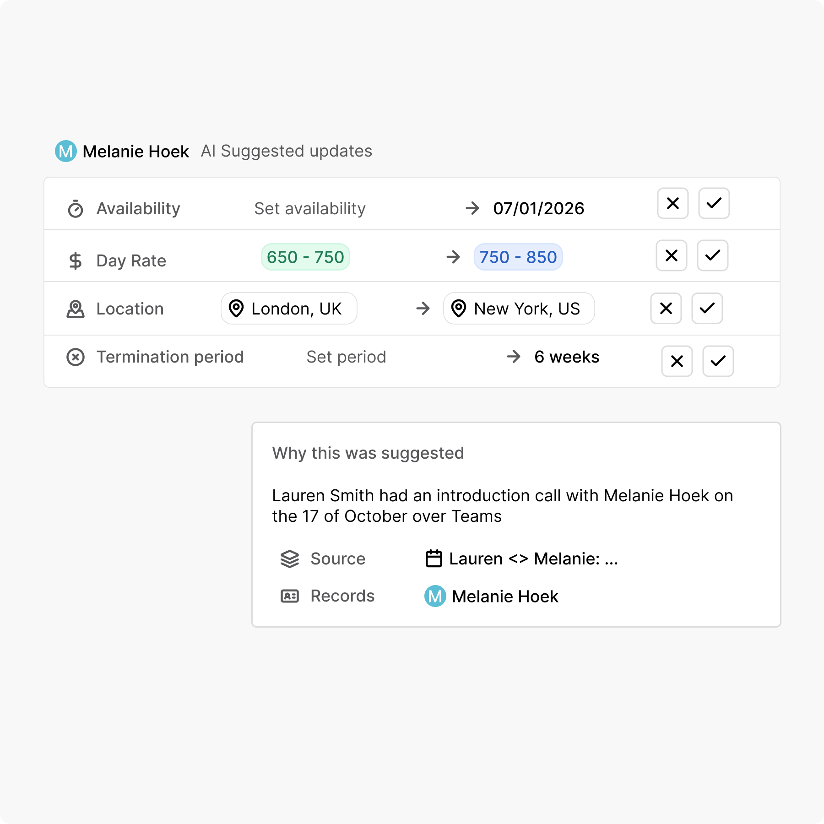
Task: Dismiss the Day Rate suggestion
Action: click(671, 255)
